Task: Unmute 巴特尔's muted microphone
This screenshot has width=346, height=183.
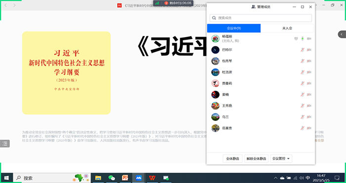Action: click(303, 50)
